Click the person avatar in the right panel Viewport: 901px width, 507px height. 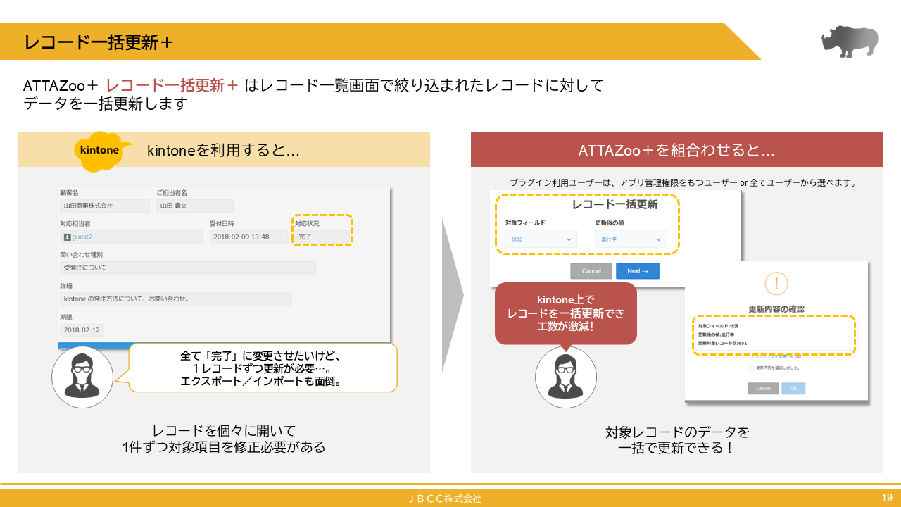coord(567,377)
